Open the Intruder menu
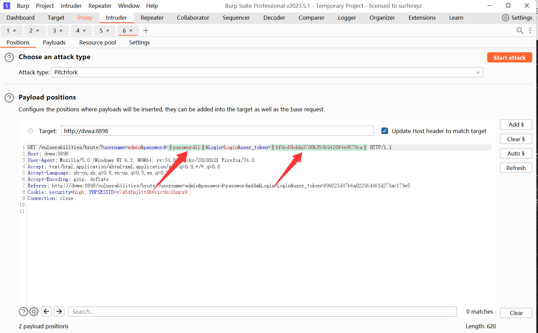Image resolution: width=538 pixels, height=333 pixels. 71,6
